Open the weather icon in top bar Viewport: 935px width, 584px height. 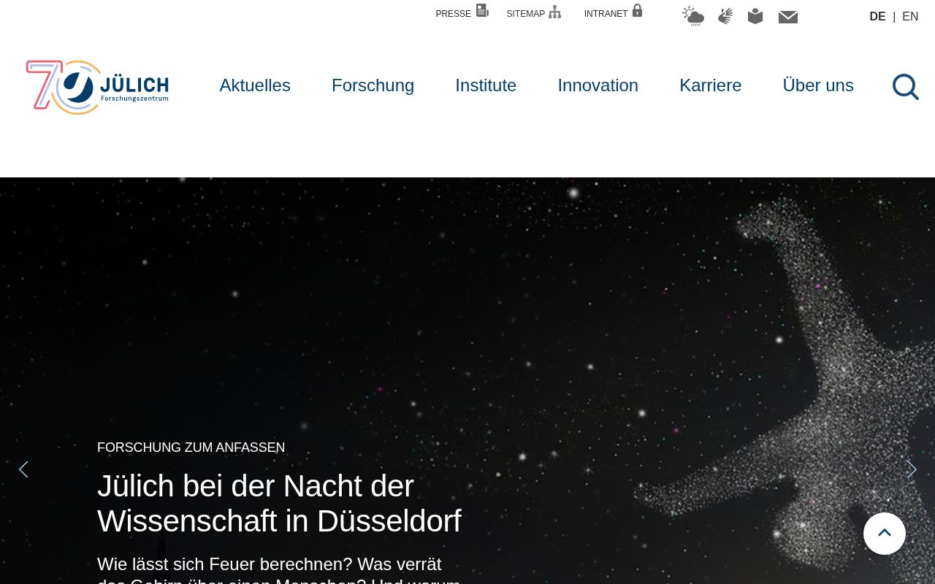coord(693,16)
